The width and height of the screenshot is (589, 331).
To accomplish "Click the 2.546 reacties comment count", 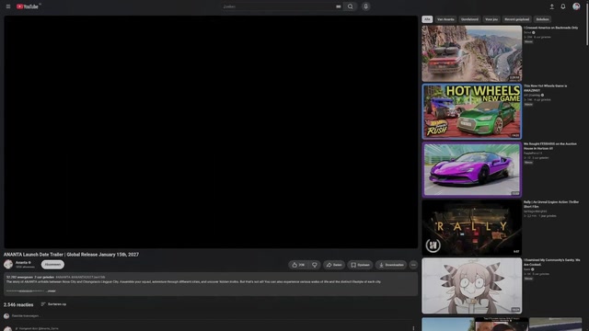I will pyautogui.click(x=18, y=304).
